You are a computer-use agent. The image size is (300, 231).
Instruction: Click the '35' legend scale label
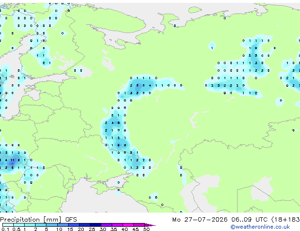point(114,229)
